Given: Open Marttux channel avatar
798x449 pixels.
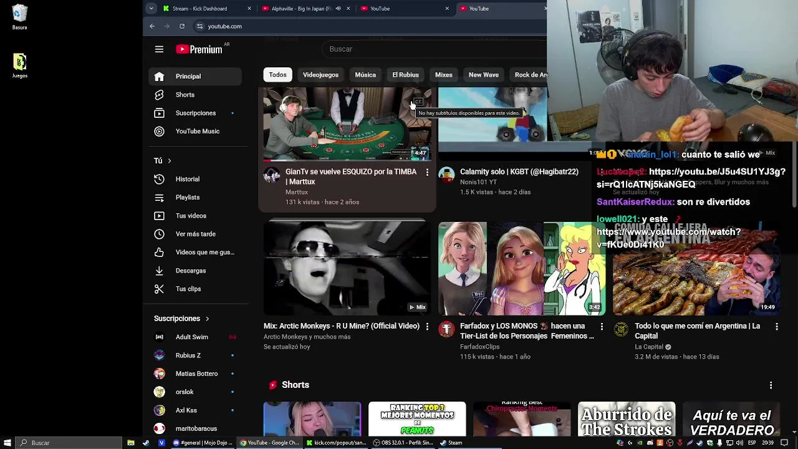Looking at the screenshot, I should point(272,175).
